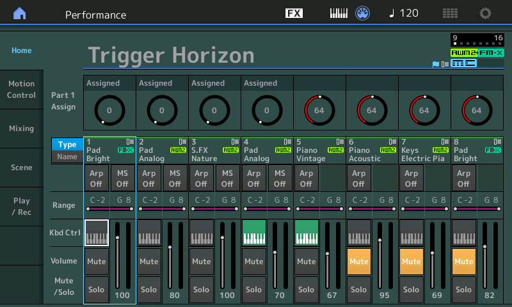Click the grid icon beside tempo
Viewport: 512px width, 307px height.
click(x=450, y=13)
